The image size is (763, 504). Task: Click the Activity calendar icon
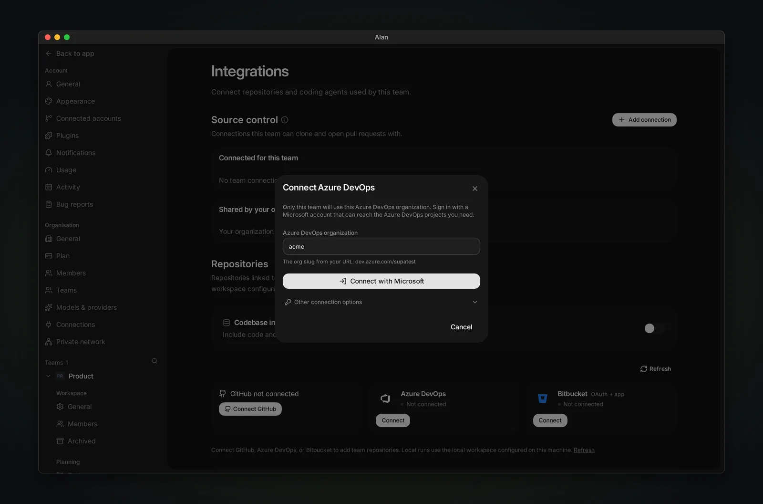point(49,187)
